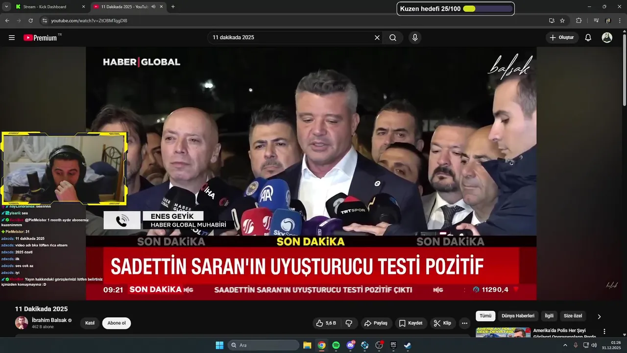627x353 pixels.
Task: Open the YouTube notifications bell
Action: point(588,38)
